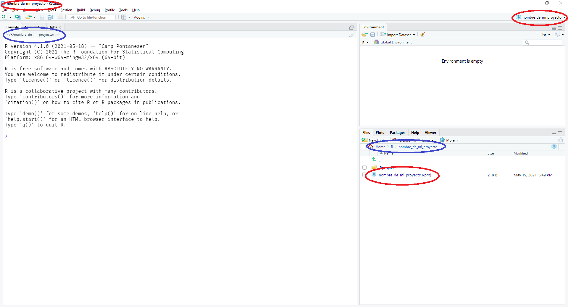This screenshot has height=307, width=568.
Task: Open the New File dropdown arrow
Action: click(x=11, y=17)
